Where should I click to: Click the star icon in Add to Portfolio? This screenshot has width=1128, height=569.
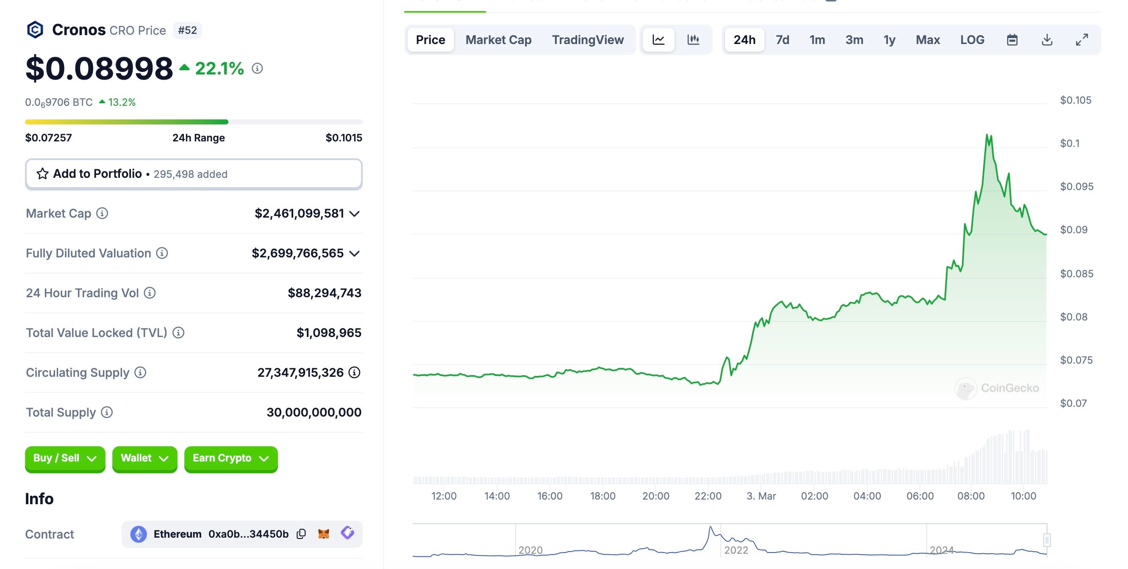point(42,174)
